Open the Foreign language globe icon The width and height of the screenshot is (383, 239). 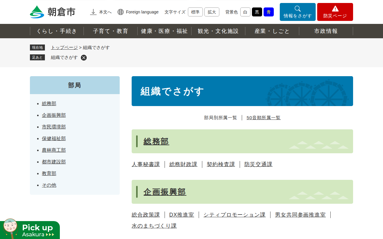(120, 12)
